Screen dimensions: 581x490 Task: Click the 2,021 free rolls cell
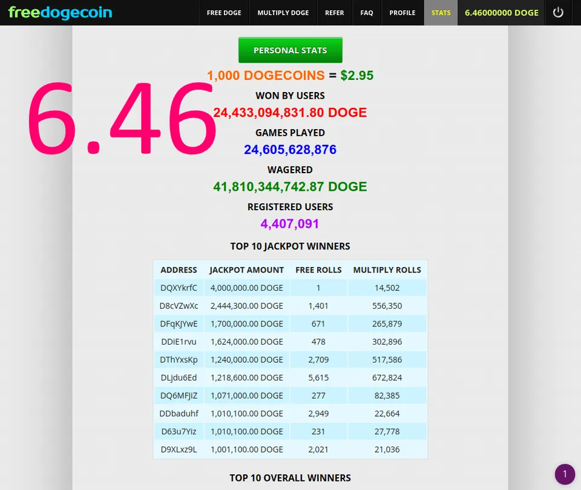[x=318, y=449]
